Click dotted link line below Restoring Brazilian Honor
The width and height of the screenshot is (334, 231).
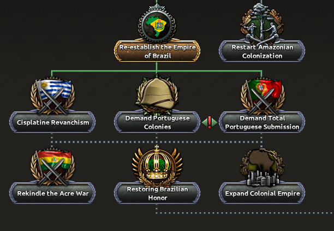point(245,212)
